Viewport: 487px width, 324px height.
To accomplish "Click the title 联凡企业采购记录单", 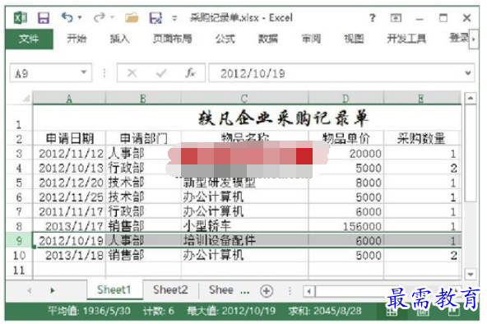I will click(x=284, y=118).
